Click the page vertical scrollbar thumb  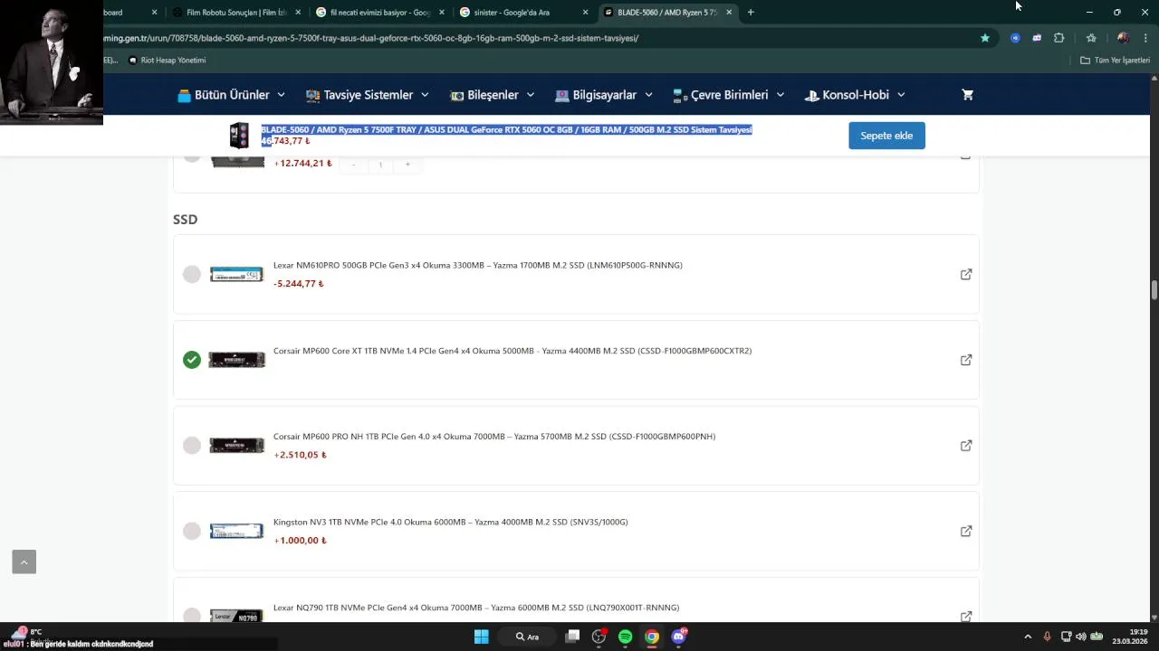click(1154, 290)
